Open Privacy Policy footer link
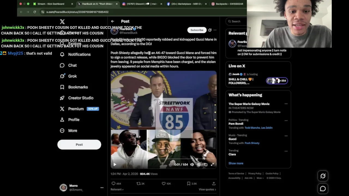Viewport: 349px width, 196px height. click(x=255, y=174)
